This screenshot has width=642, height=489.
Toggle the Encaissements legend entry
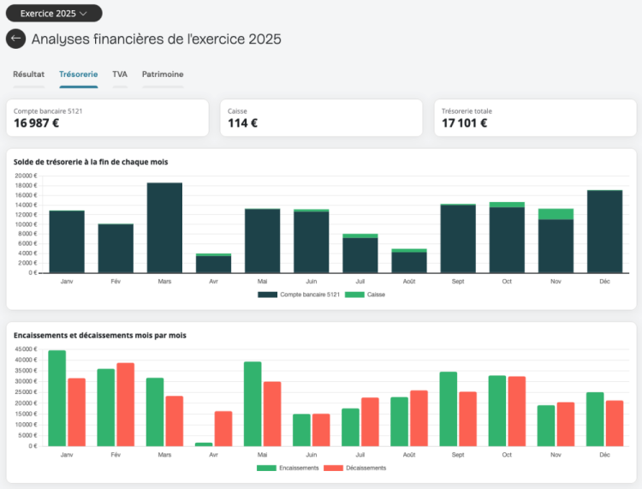(x=288, y=468)
